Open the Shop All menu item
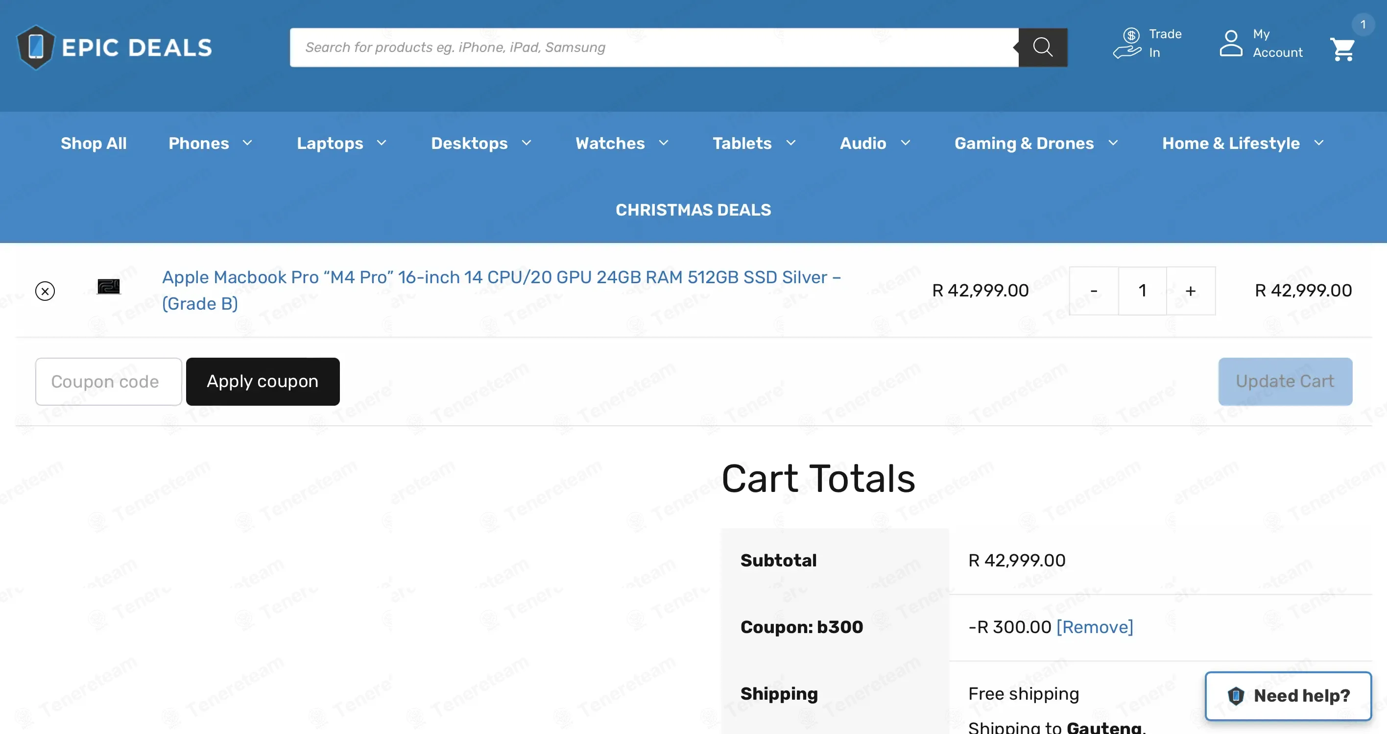This screenshot has width=1387, height=734. pos(94,143)
